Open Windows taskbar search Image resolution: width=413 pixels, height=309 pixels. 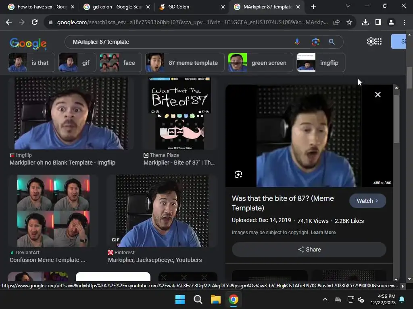(198, 299)
